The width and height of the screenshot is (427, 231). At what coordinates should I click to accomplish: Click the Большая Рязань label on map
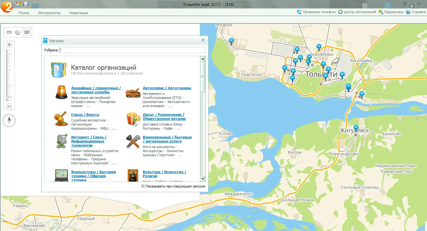coord(298,200)
